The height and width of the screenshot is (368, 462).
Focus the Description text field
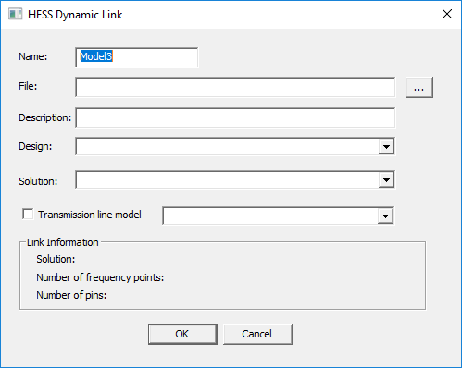point(235,117)
